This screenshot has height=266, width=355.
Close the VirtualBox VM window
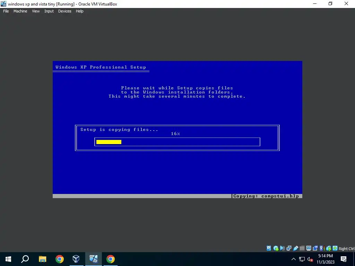(346, 4)
